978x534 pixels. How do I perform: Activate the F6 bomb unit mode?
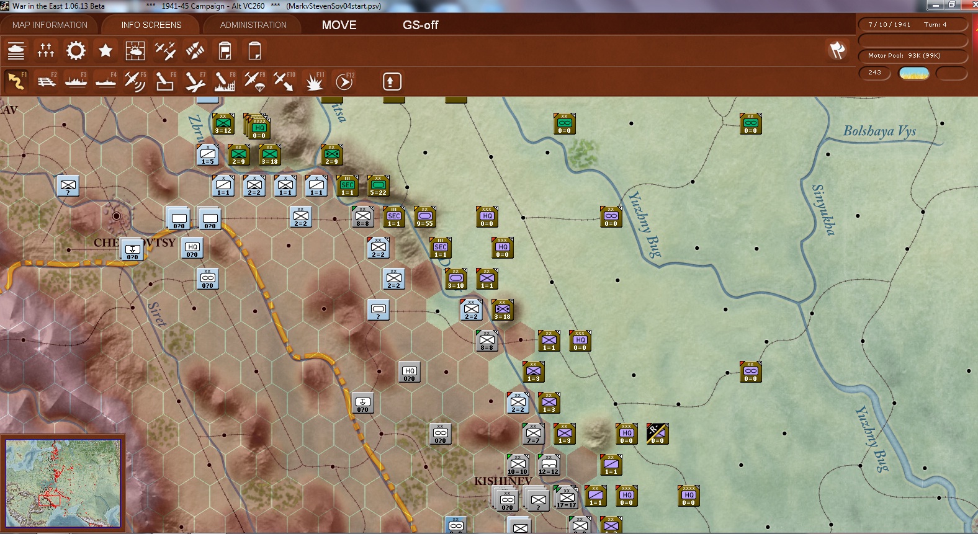165,81
